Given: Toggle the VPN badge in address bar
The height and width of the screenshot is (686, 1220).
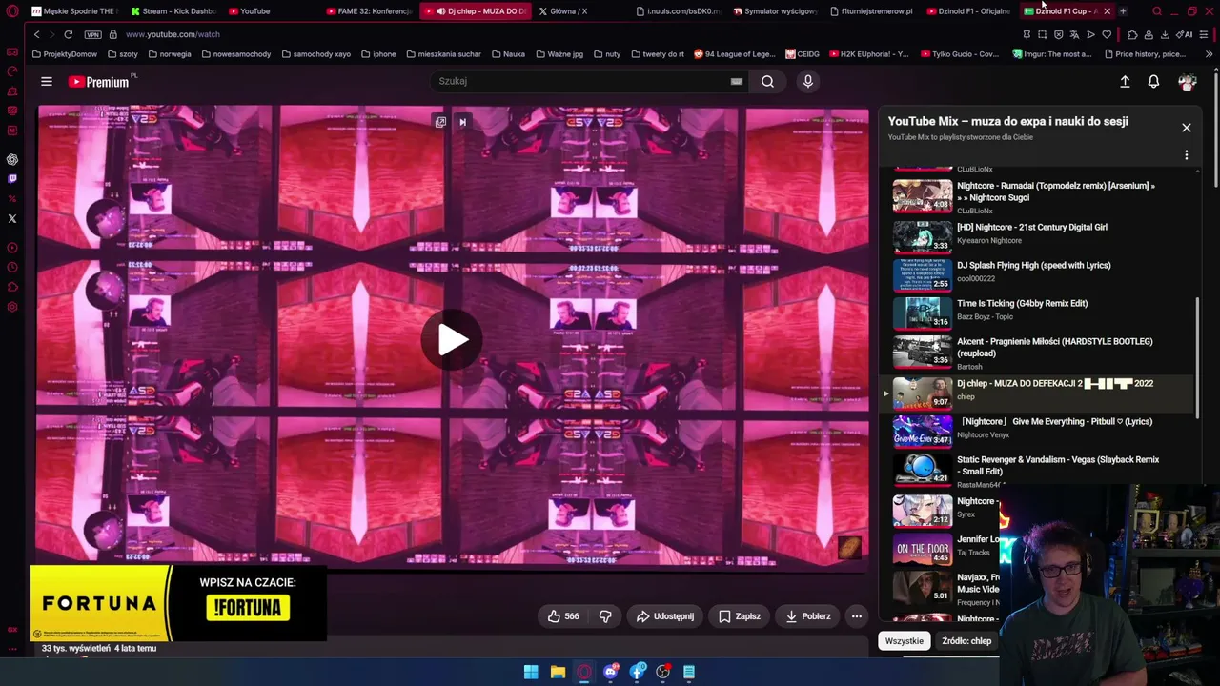Looking at the screenshot, I should (x=92, y=34).
